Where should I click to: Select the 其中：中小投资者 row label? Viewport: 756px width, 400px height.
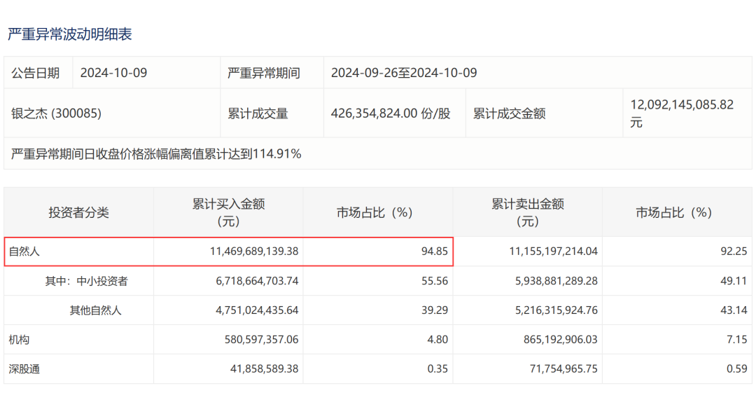[87, 281]
